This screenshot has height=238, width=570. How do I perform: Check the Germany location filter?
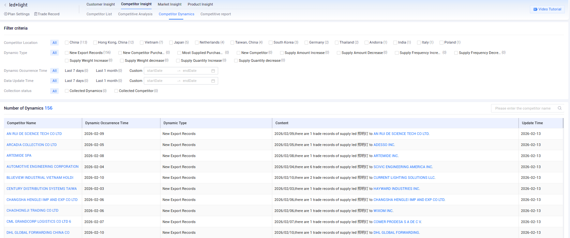pos(306,43)
